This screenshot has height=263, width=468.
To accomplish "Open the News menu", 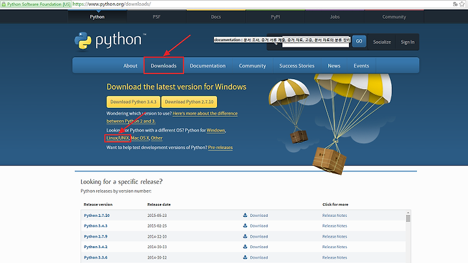I will click(x=334, y=66).
